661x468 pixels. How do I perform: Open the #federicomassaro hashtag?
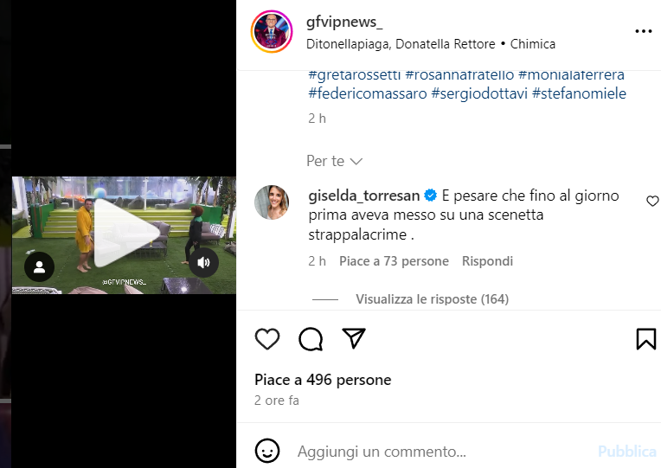tap(368, 93)
